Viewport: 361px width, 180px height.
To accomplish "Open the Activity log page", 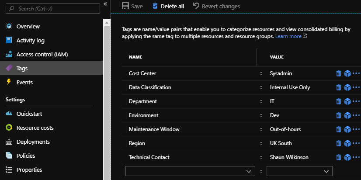I will 31,40.
